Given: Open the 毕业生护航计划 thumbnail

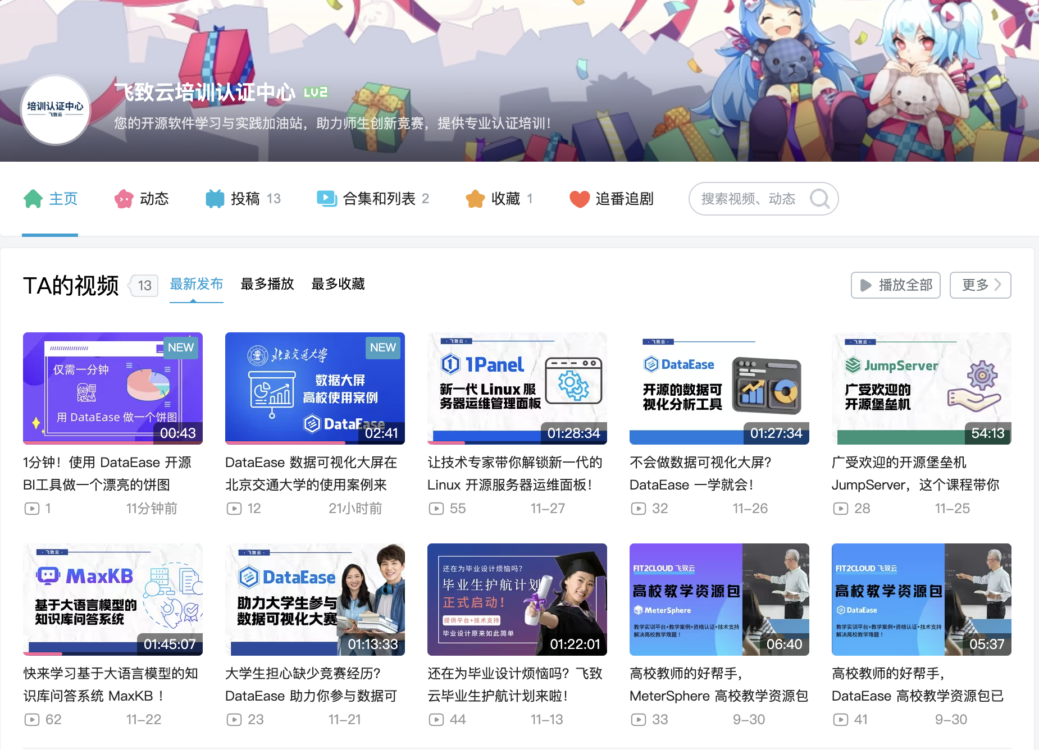Looking at the screenshot, I should 517,600.
